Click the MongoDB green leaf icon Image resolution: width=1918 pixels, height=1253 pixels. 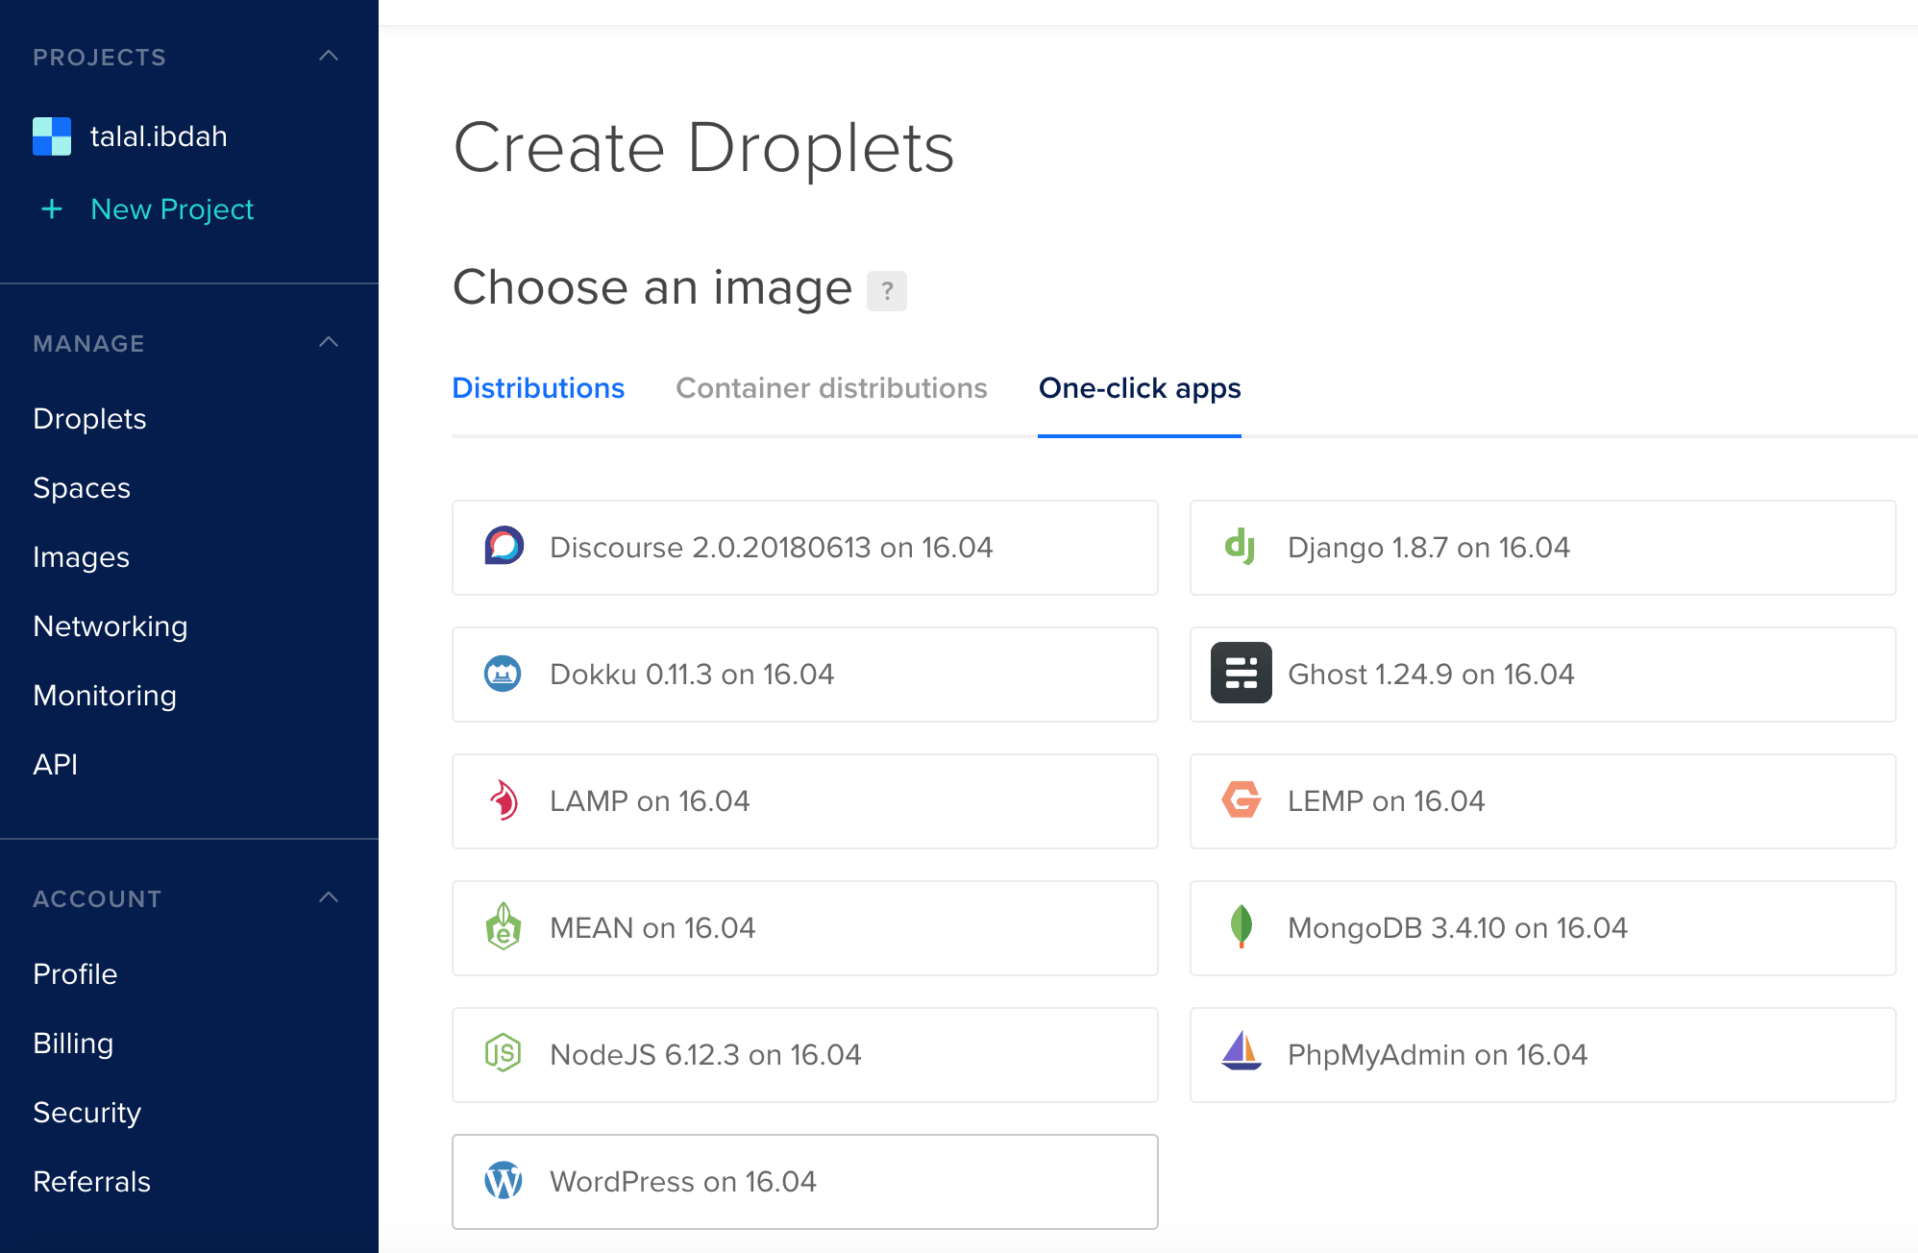pyautogui.click(x=1241, y=926)
